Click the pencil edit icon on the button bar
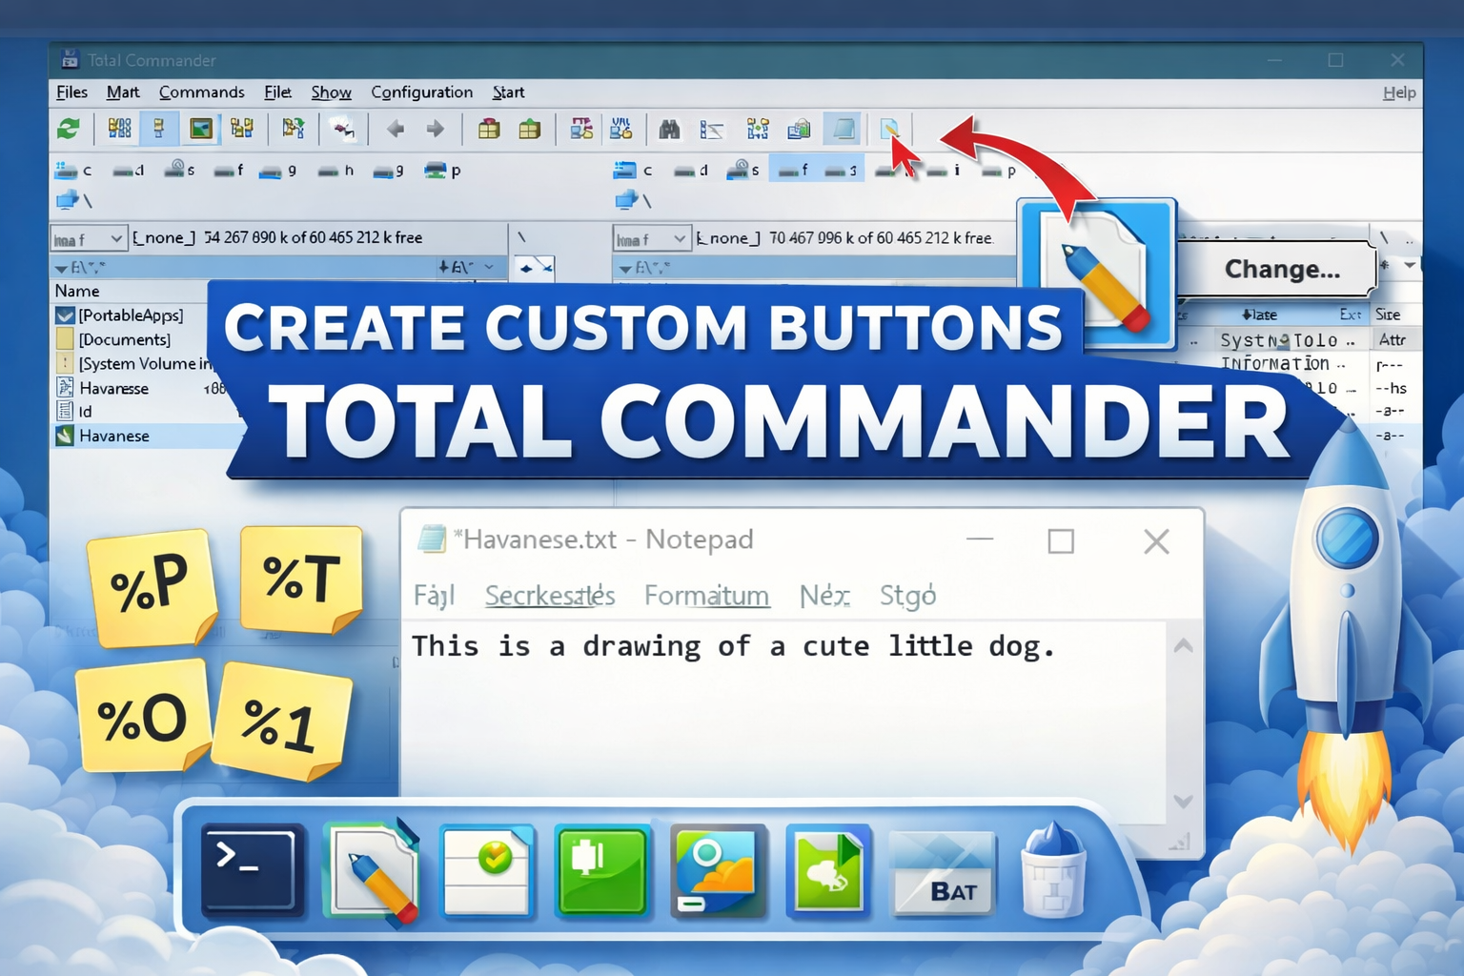Image resolution: width=1464 pixels, height=976 pixels. [371, 870]
